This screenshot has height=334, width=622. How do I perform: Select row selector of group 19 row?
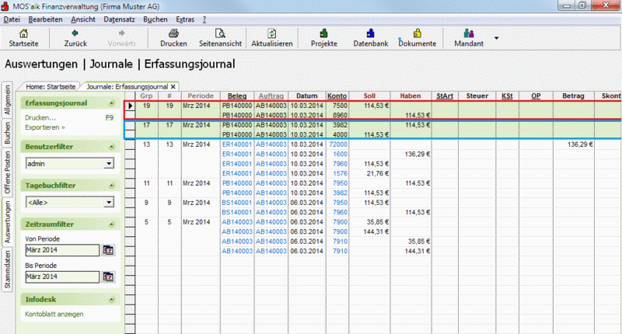pyautogui.click(x=130, y=106)
